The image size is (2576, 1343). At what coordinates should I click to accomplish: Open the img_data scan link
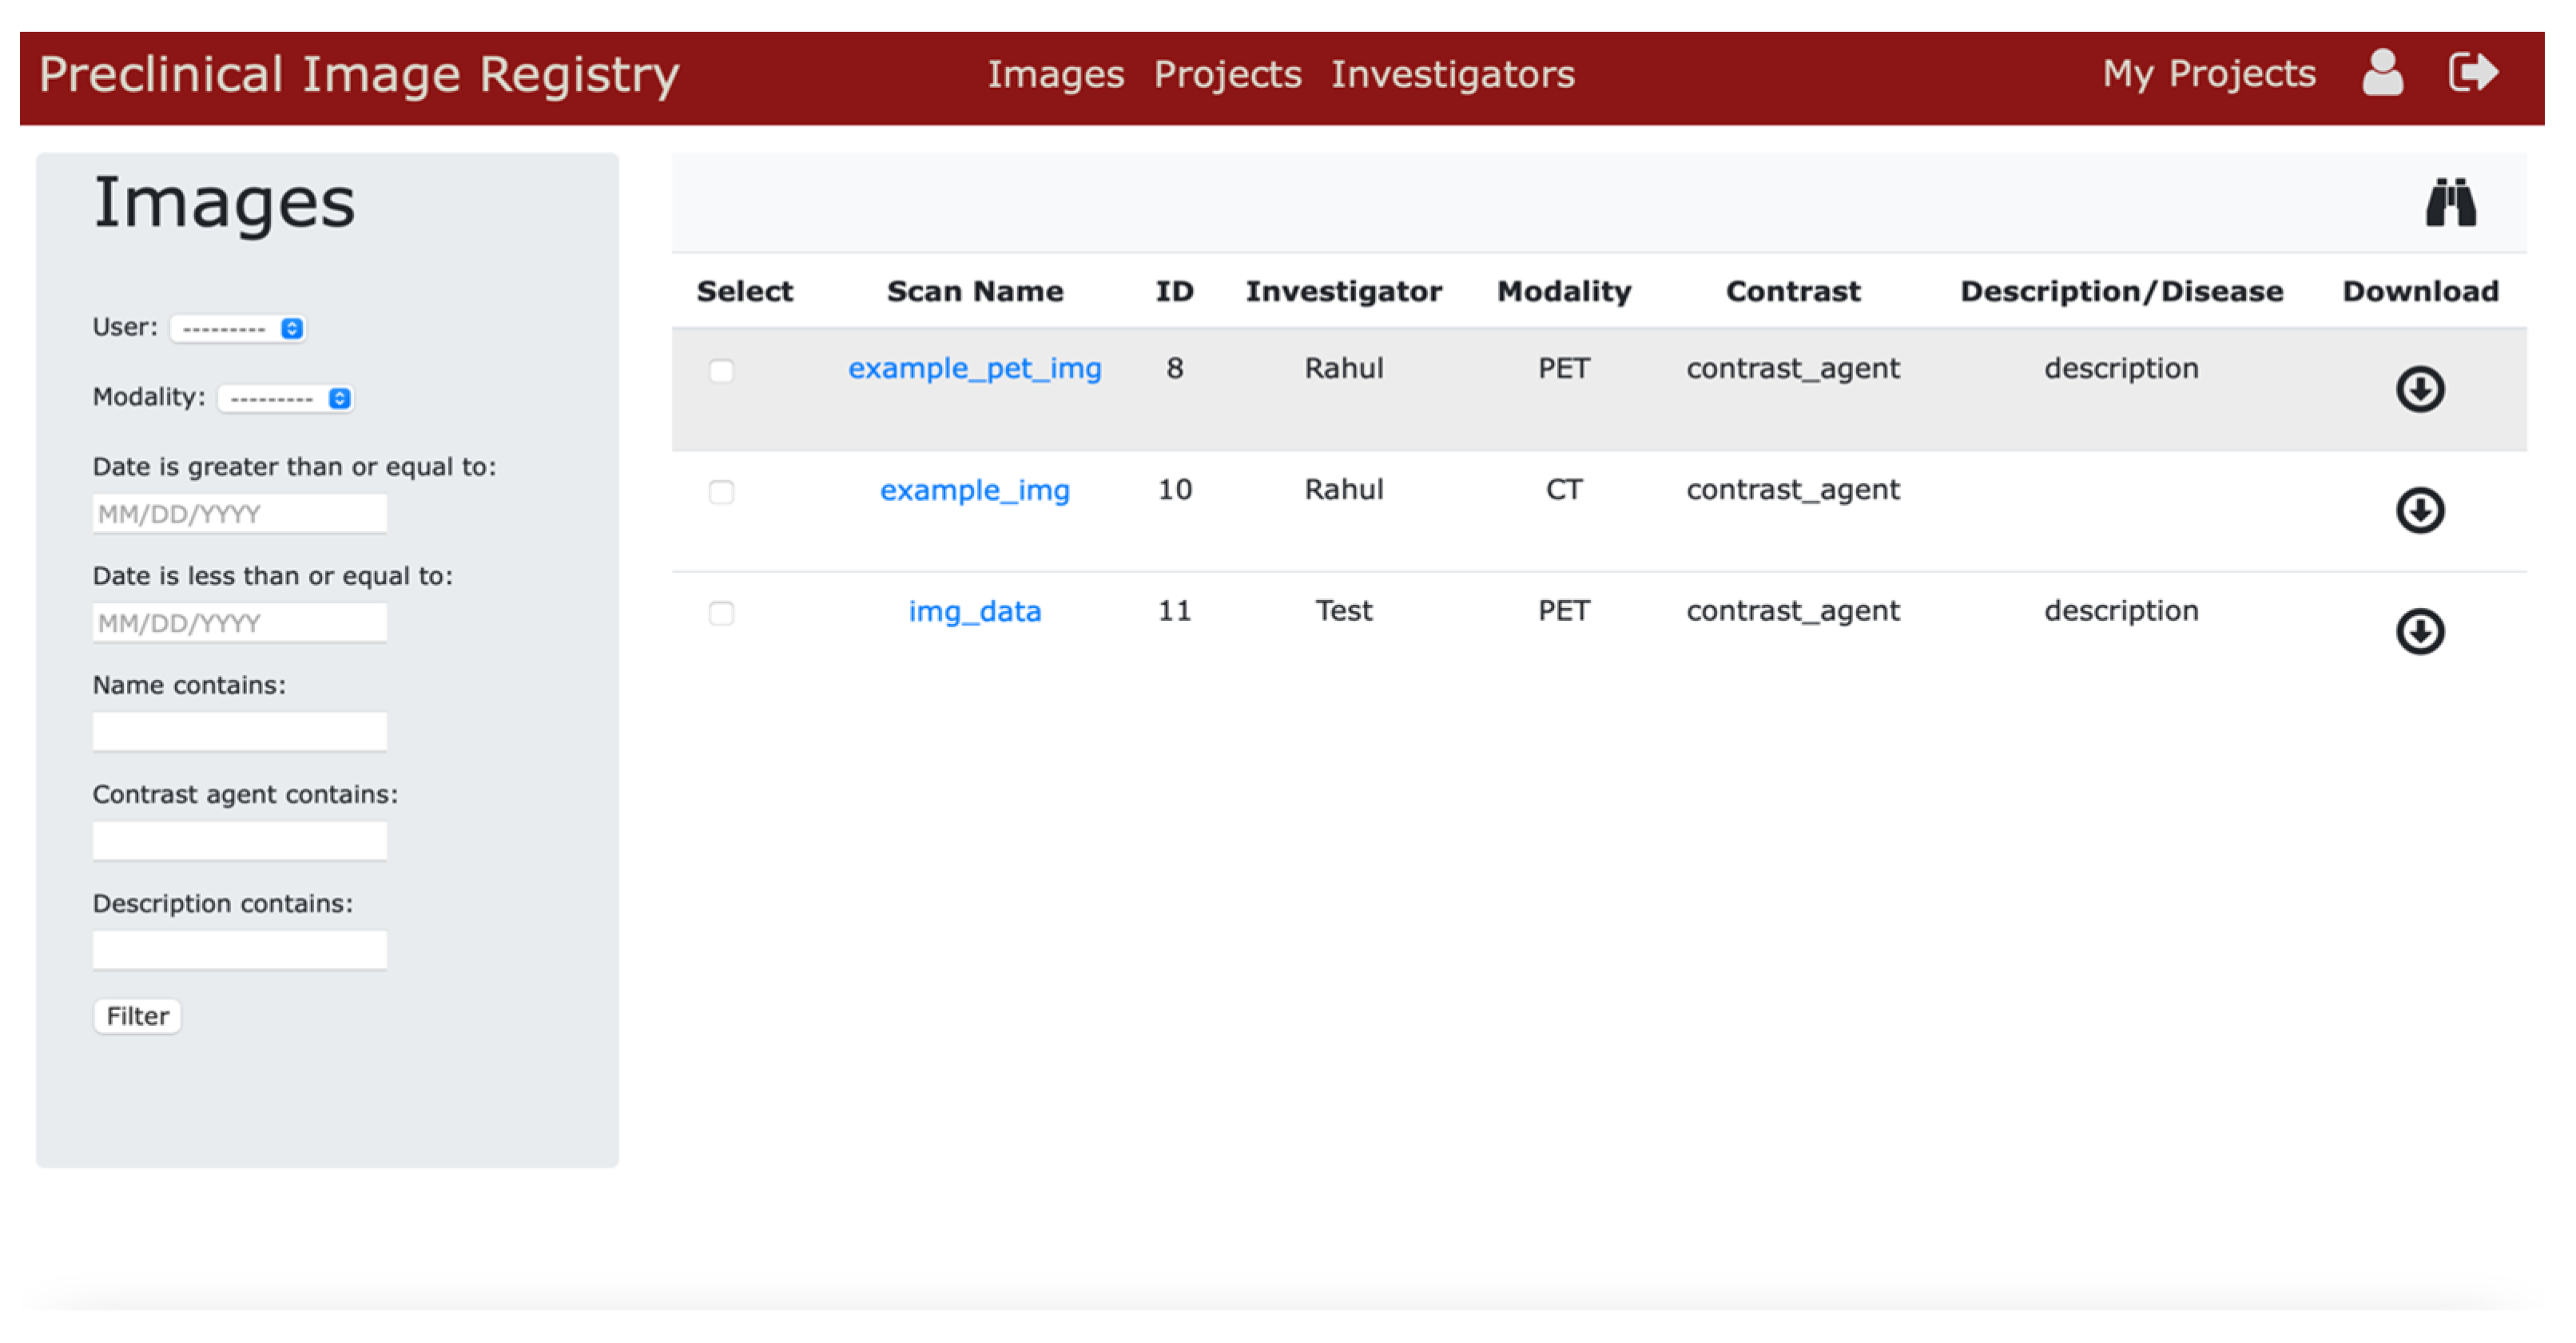pos(974,611)
